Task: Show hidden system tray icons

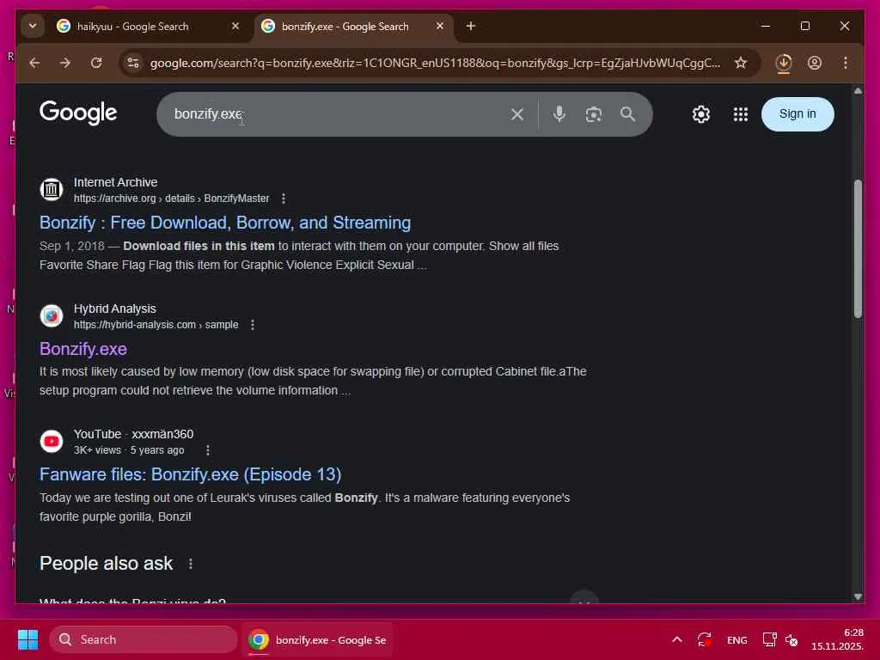Action: click(677, 639)
